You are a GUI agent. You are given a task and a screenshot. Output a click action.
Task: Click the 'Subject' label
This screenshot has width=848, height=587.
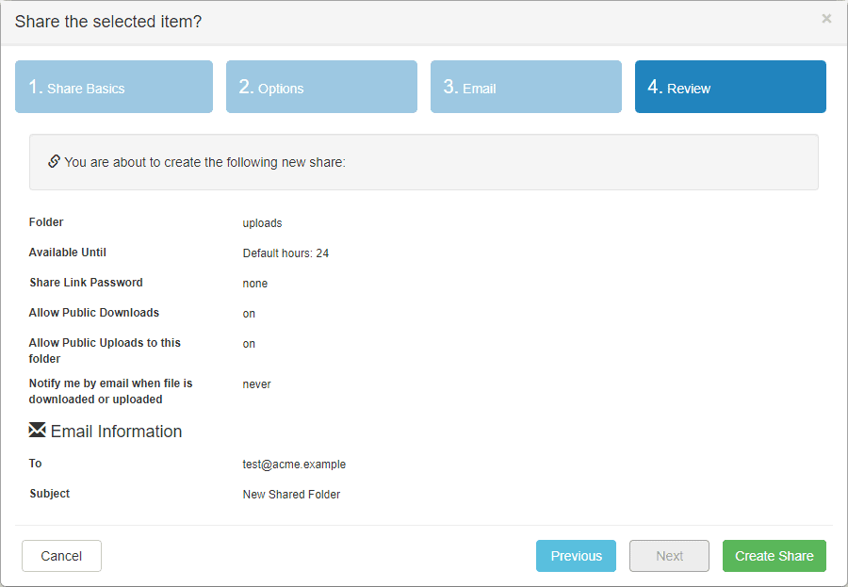[x=49, y=494]
